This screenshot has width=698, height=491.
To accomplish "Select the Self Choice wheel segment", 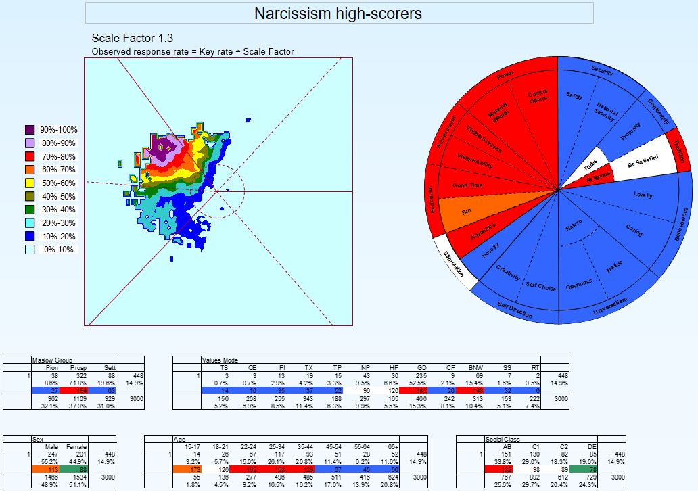I will point(540,287).
